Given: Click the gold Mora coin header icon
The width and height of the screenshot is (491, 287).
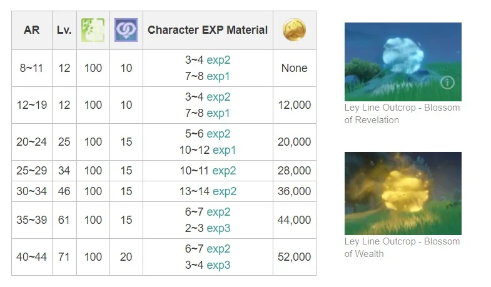Looking at the screenshot, I should (294, 30).
